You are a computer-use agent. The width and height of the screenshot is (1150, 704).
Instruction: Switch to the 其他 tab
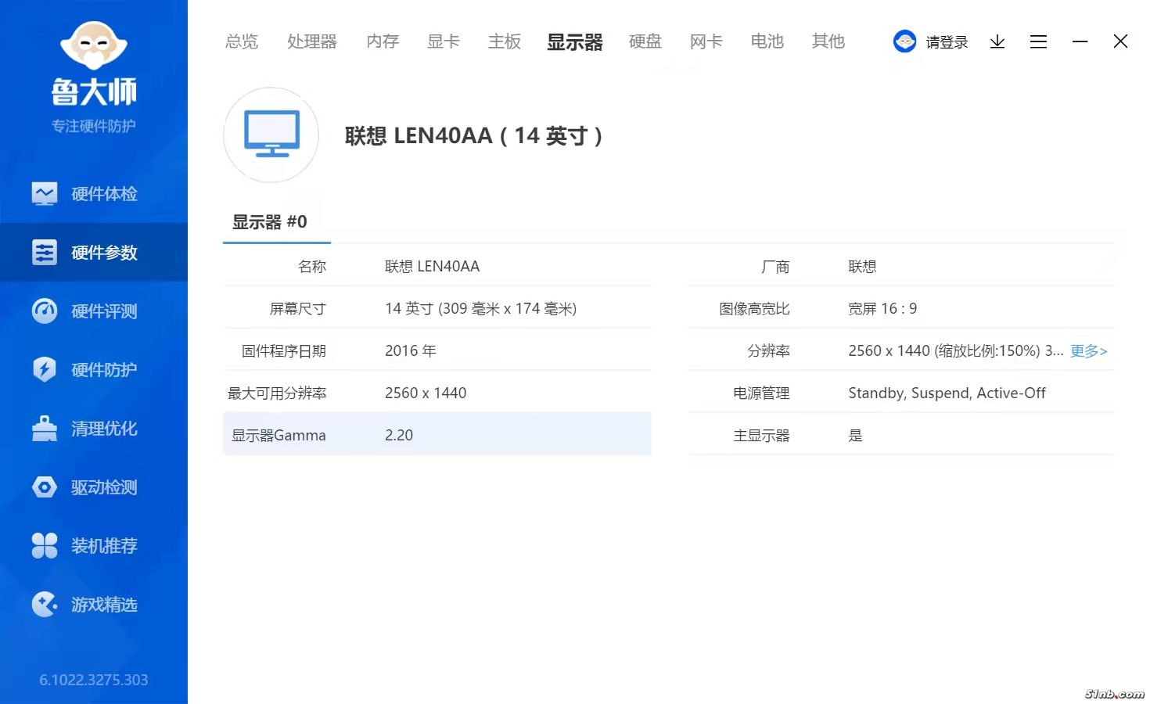828,41
